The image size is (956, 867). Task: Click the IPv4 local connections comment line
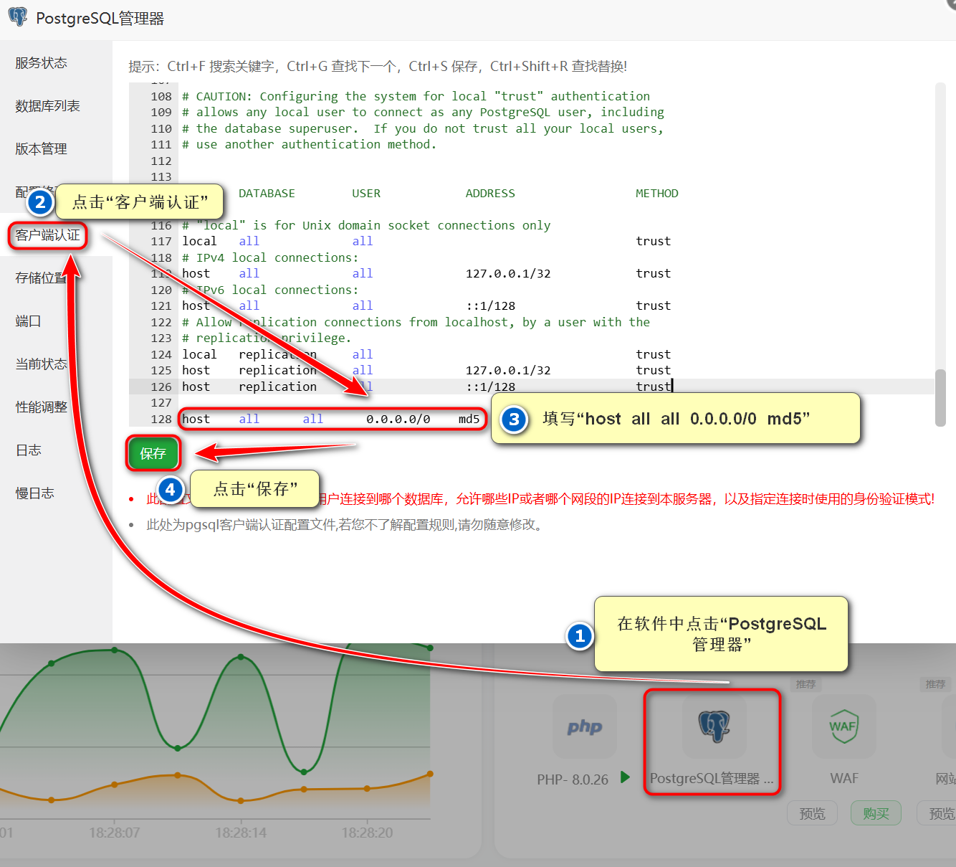click(x=270, y=257)
